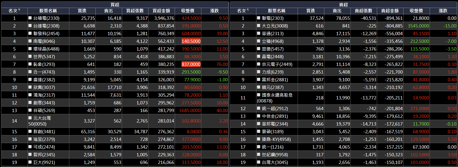The height and width of the screenshot is (167, 458).
Task: Open stock 中信金(2891)
Action: (x=275, y=116)
